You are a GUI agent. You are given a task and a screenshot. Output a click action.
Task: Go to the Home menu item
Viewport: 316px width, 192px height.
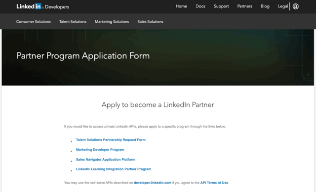(181, 6)
